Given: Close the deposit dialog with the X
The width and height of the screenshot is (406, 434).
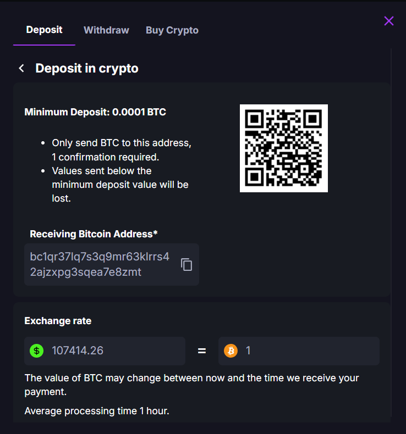Looking at the screenshot, I should pos(389,21).
